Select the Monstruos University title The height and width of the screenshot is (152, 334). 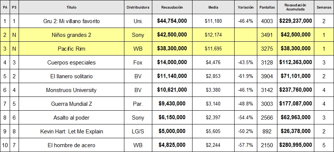(71, 90)
